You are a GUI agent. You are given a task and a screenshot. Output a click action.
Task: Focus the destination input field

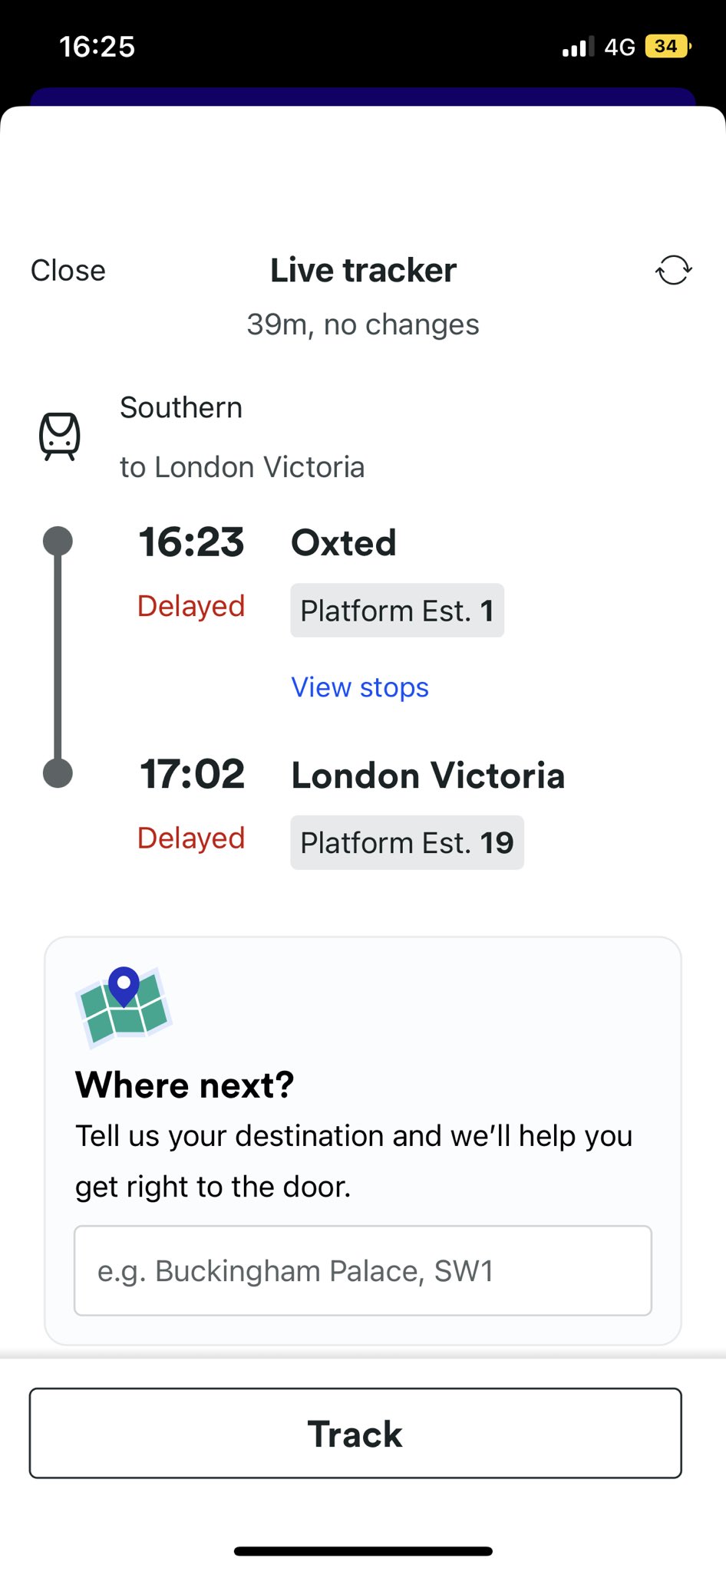pos(362,1270)
